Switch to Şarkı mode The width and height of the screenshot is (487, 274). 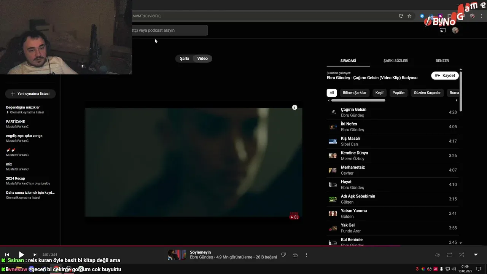185,59
